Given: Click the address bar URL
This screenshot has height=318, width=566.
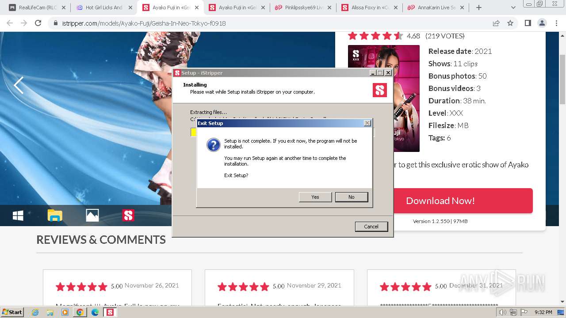Looking at the screenshot, I should pos(144,23).
